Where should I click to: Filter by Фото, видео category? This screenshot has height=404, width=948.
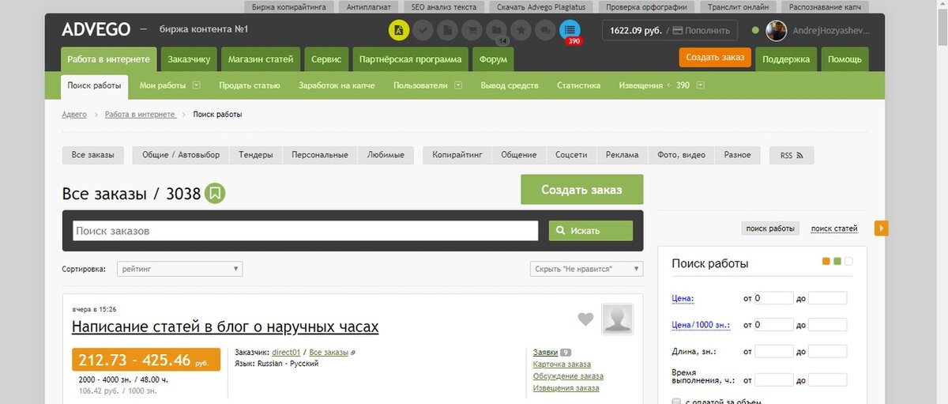681,155
